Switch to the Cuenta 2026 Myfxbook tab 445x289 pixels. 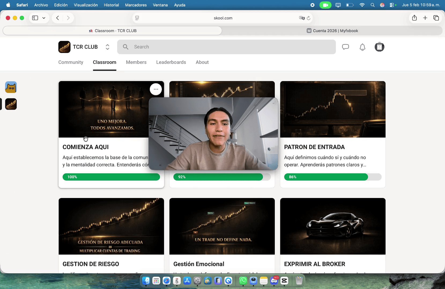point(332,31)
